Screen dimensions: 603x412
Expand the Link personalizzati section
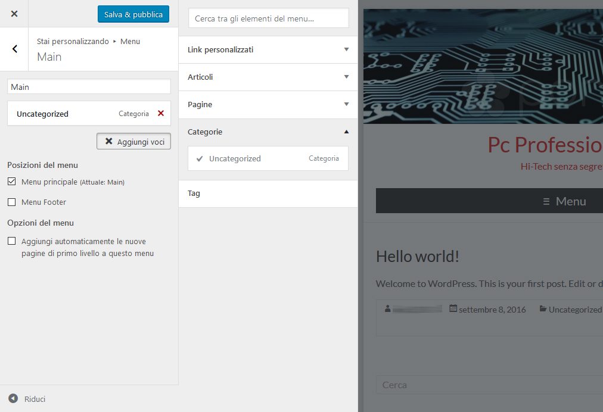[x=268, y=49]
